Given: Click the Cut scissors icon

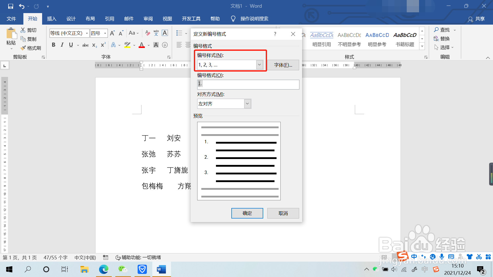Looking at the screenshot, I should [x=23, y=30].
